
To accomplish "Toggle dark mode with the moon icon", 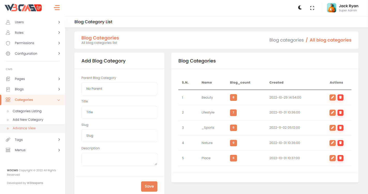I will [300, 8].
